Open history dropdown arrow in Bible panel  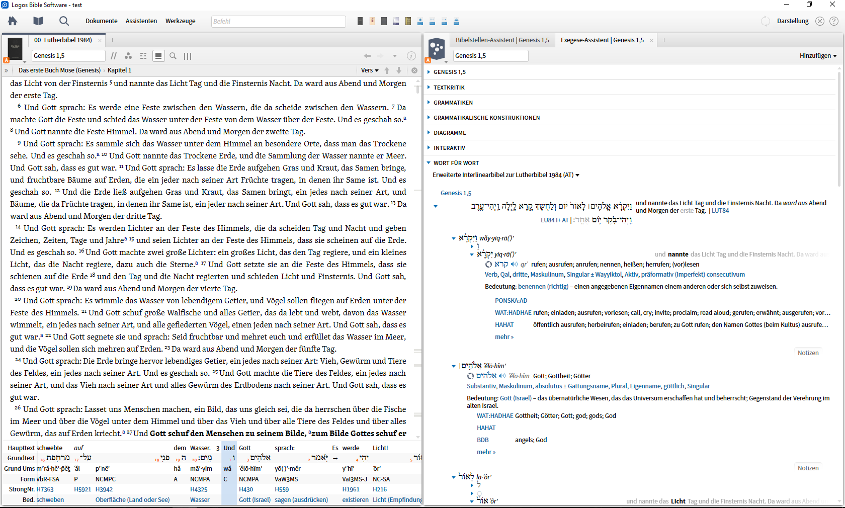click(395, 56)
